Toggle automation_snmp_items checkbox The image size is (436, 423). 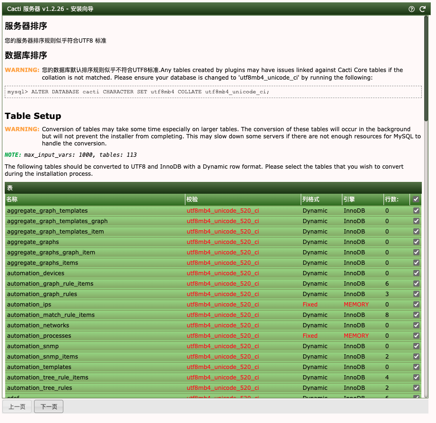click(416, 356)
